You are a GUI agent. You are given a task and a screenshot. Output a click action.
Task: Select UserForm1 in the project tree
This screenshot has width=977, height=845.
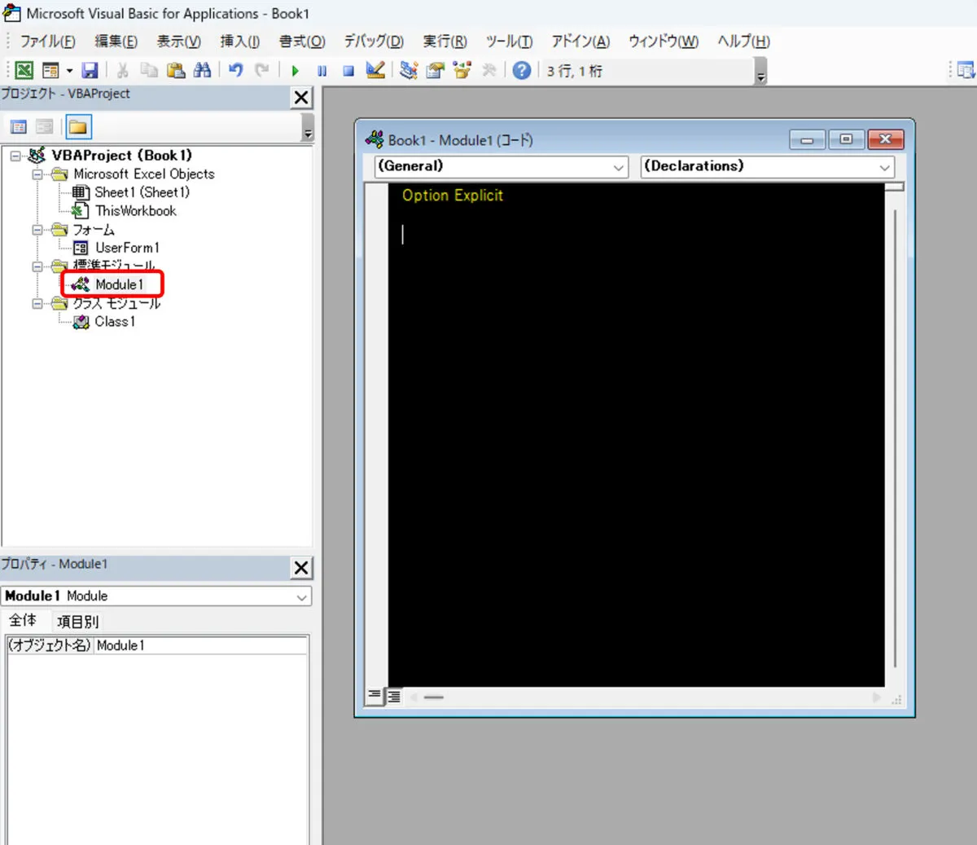(126, 248)
